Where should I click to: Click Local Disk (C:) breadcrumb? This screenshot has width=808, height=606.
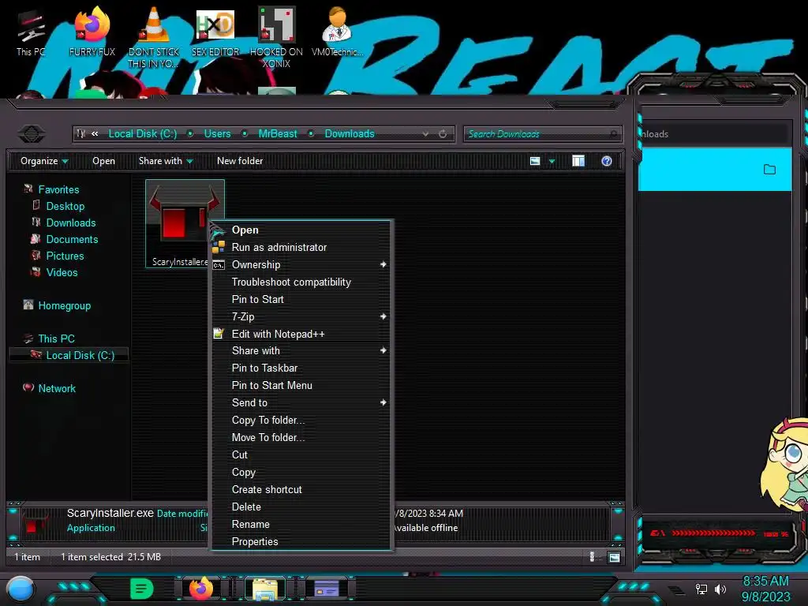pos(142,134)
